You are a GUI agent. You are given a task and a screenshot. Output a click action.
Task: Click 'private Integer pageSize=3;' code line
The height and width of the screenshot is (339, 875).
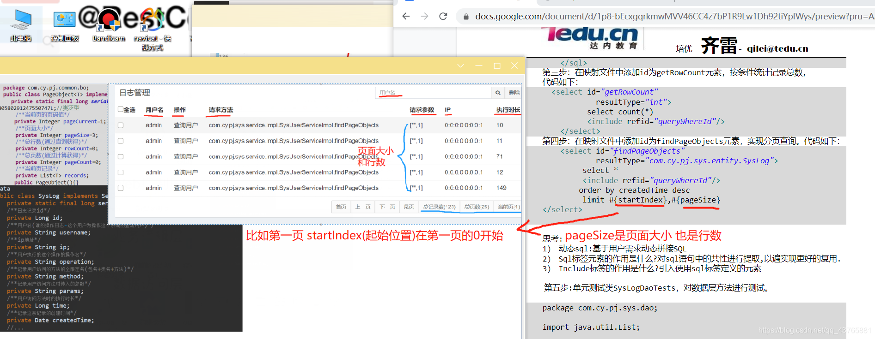pyautogui.click(x=57, y=135)
